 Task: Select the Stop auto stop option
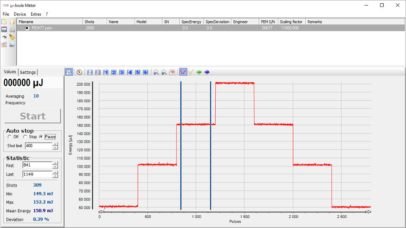pos(25,137)
